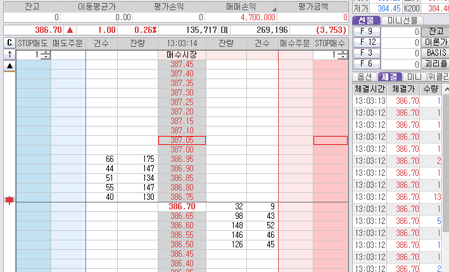The height and width of the screenshot is (272, 449).
Task: Click ask quantity 134 at 386.85
Action: [x=137, y=178]
